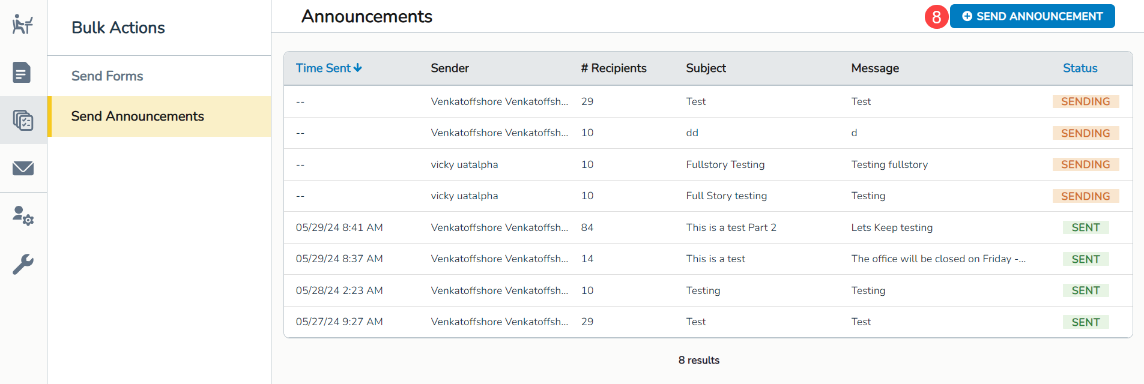Select Send Announcements in side menu
Screen dimensions: 1144x384
point(138,116)
